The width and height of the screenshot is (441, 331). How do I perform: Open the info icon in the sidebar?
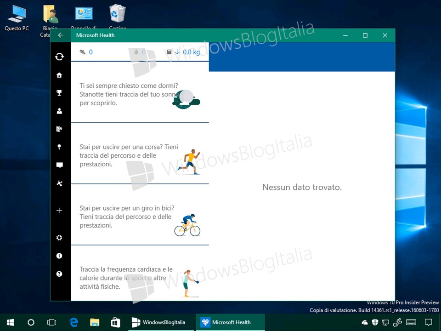pyautogui.click(x=59, y=256)
